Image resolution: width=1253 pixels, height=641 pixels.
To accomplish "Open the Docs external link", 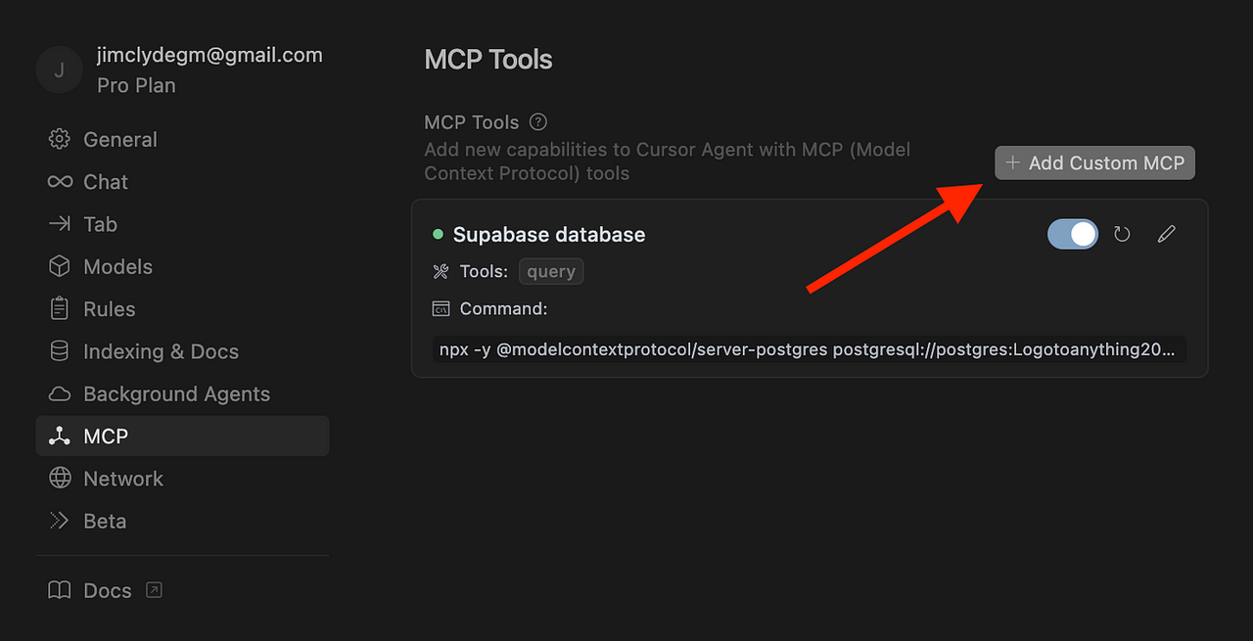I will pos(106,590).
